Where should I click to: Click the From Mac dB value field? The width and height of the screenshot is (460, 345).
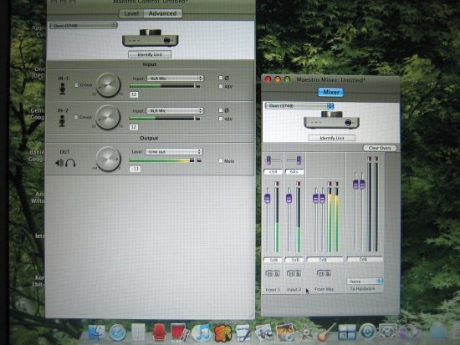pyautogui.click(x=325, y=260)
